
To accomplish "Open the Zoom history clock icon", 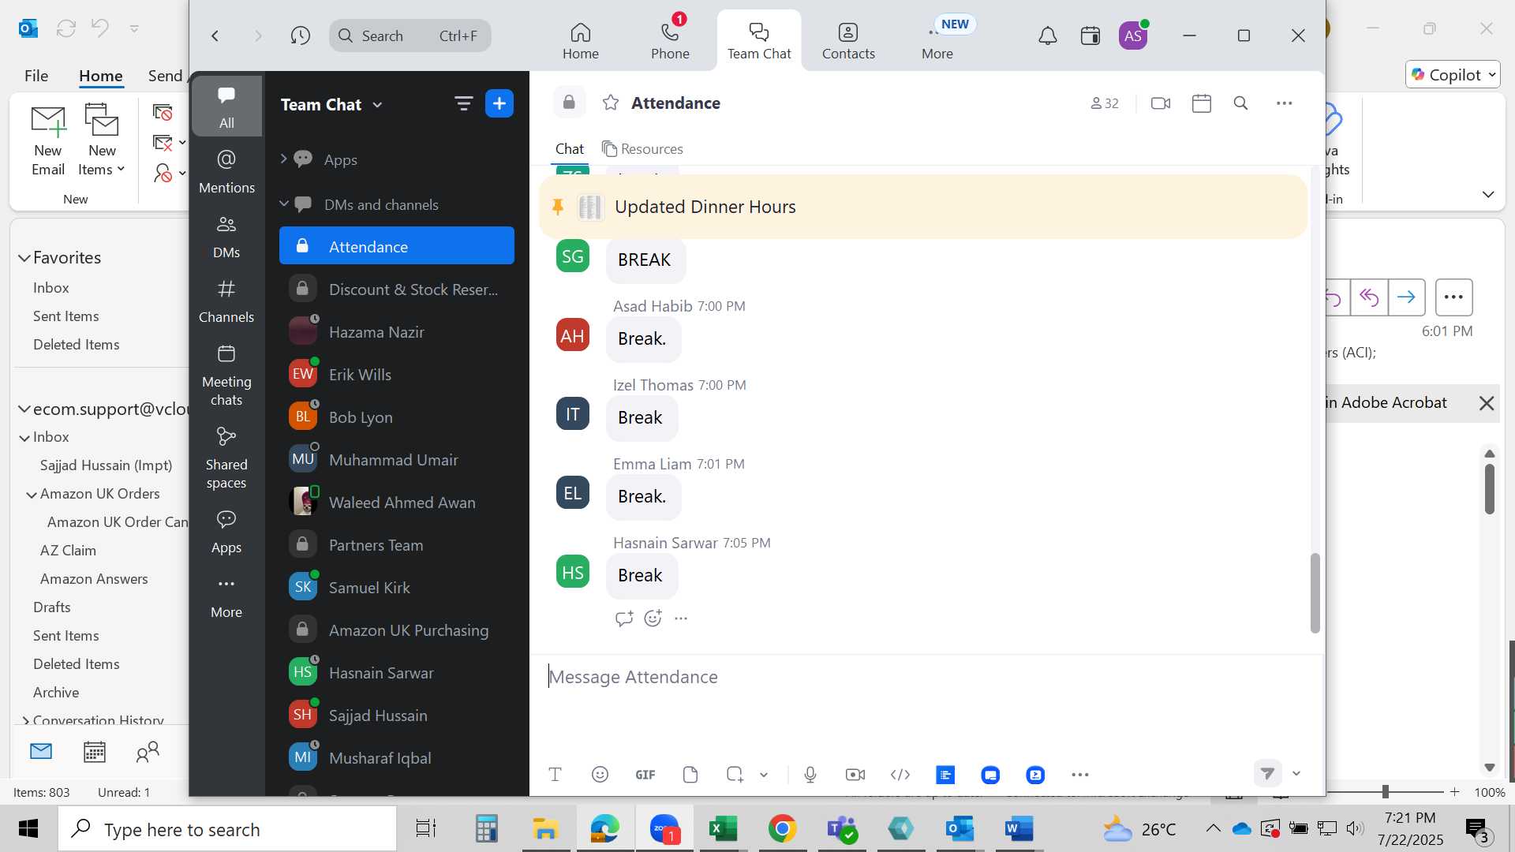I will coord(300,35).
